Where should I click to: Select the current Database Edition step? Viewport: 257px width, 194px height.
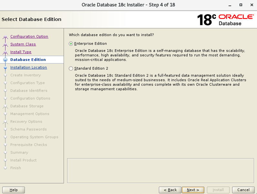[28, 60]
